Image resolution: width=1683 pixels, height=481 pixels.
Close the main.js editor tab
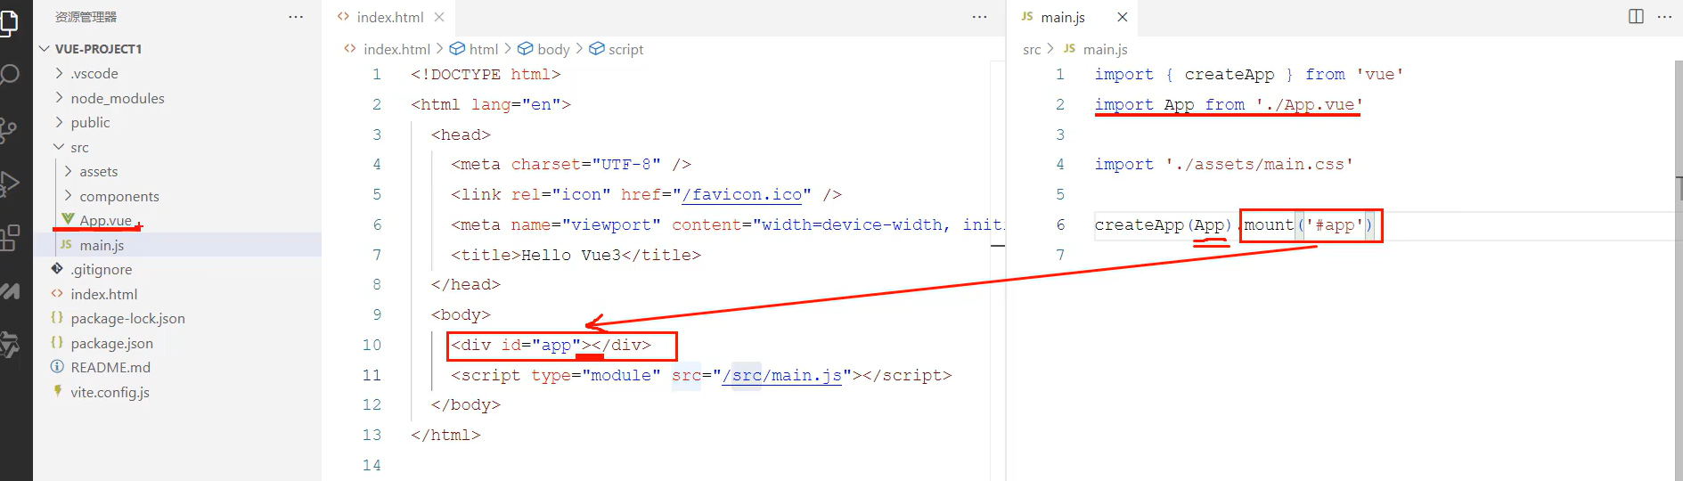pyautogui.click(x=1123, y=17)
